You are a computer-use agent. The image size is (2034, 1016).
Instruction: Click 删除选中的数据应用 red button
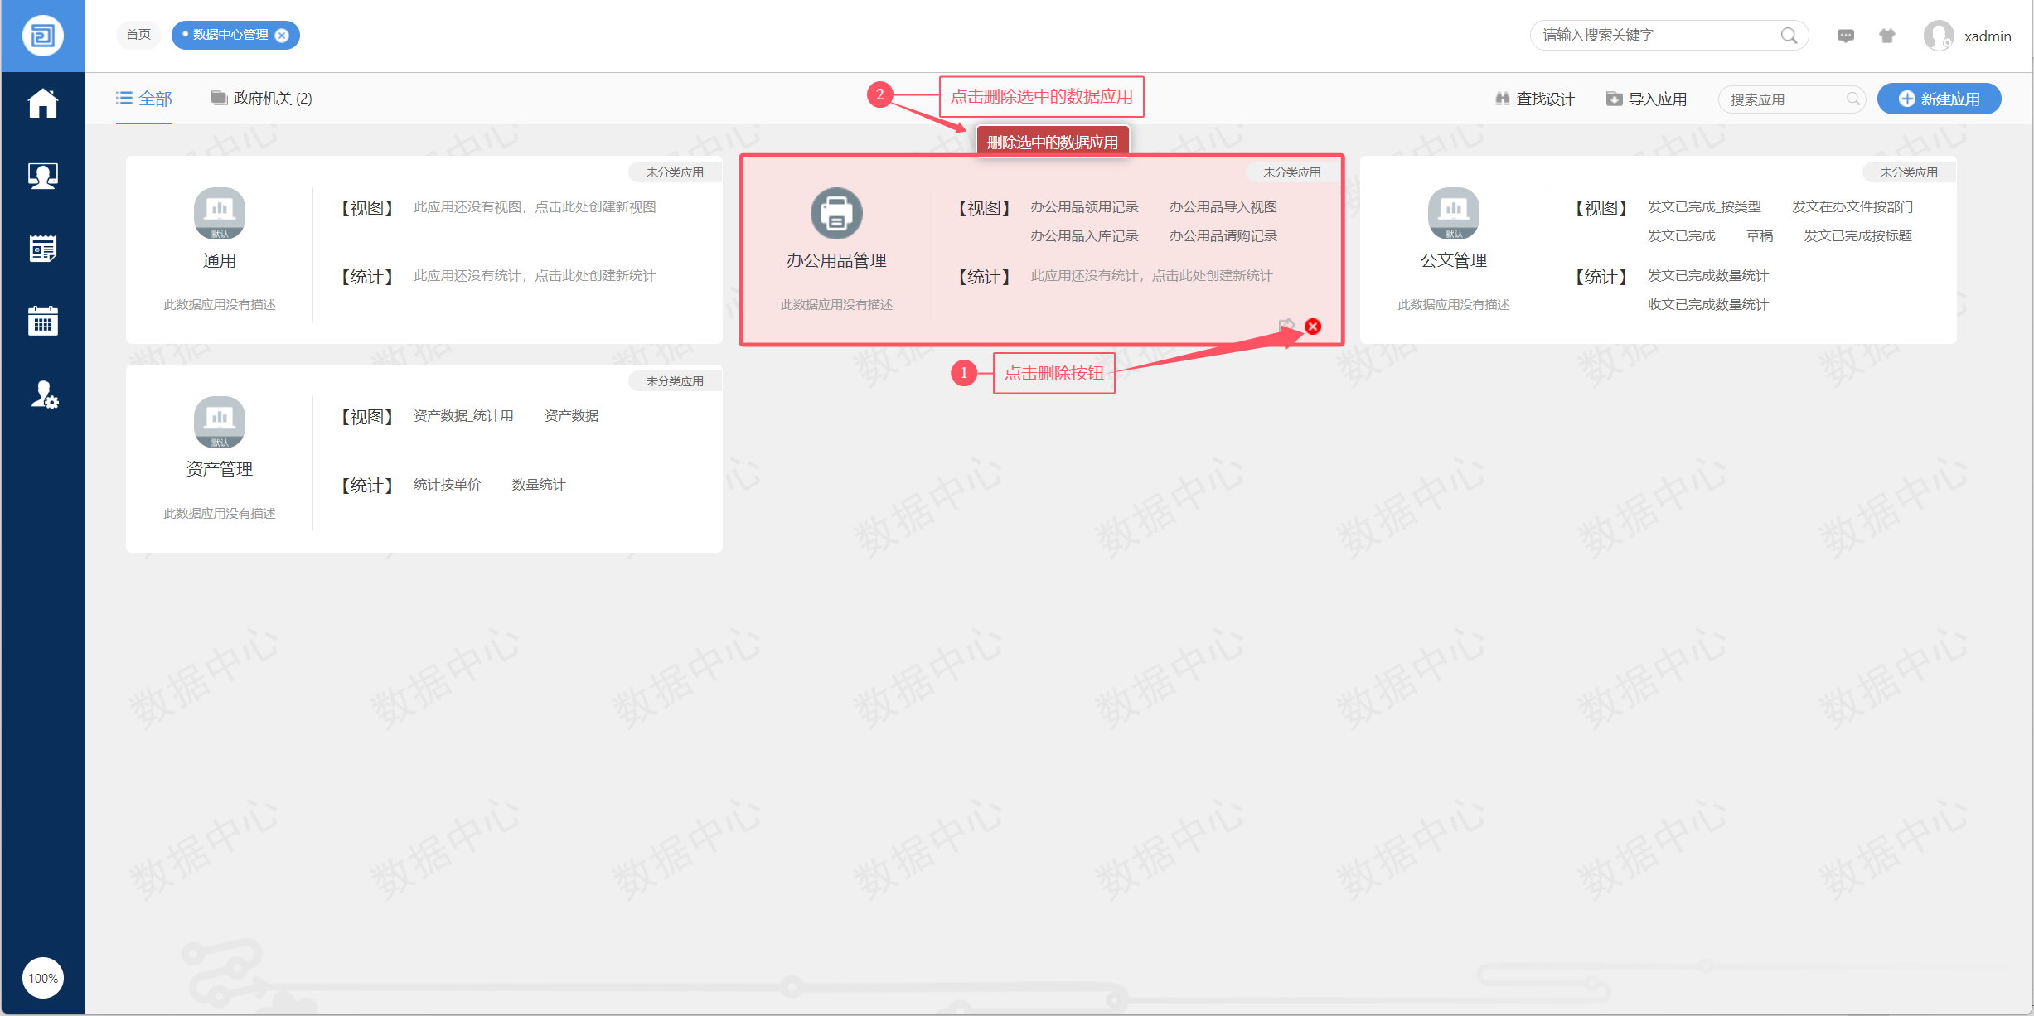1052,142
